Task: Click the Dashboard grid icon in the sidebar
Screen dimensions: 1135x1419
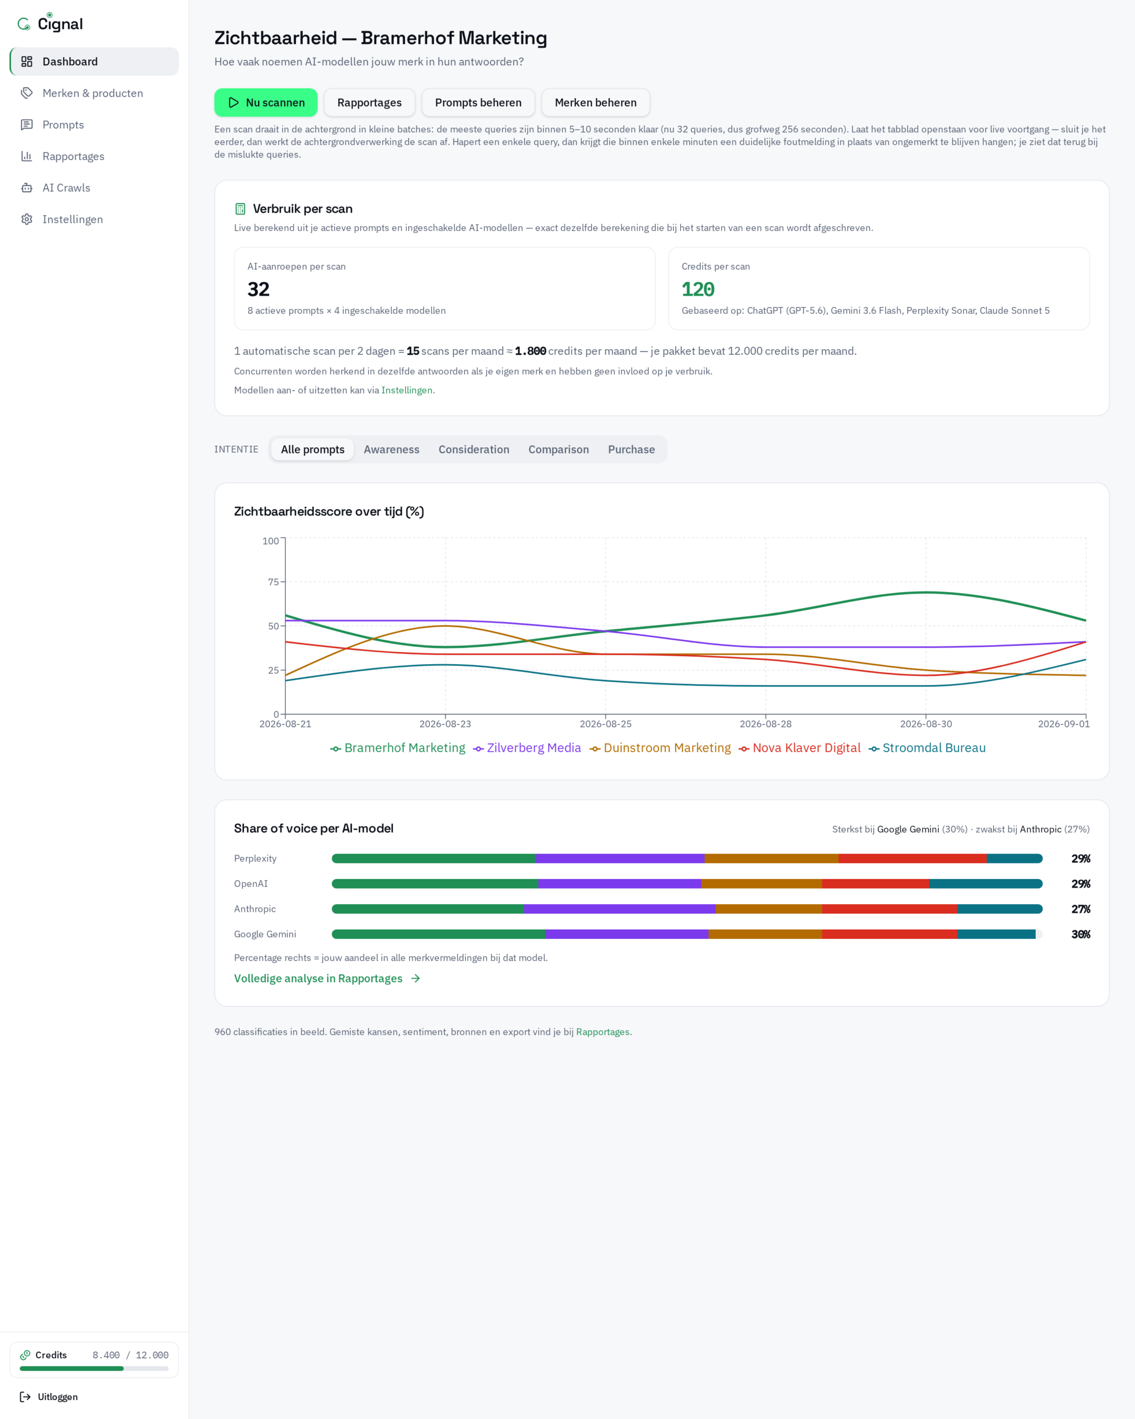Action: (27, 61)
